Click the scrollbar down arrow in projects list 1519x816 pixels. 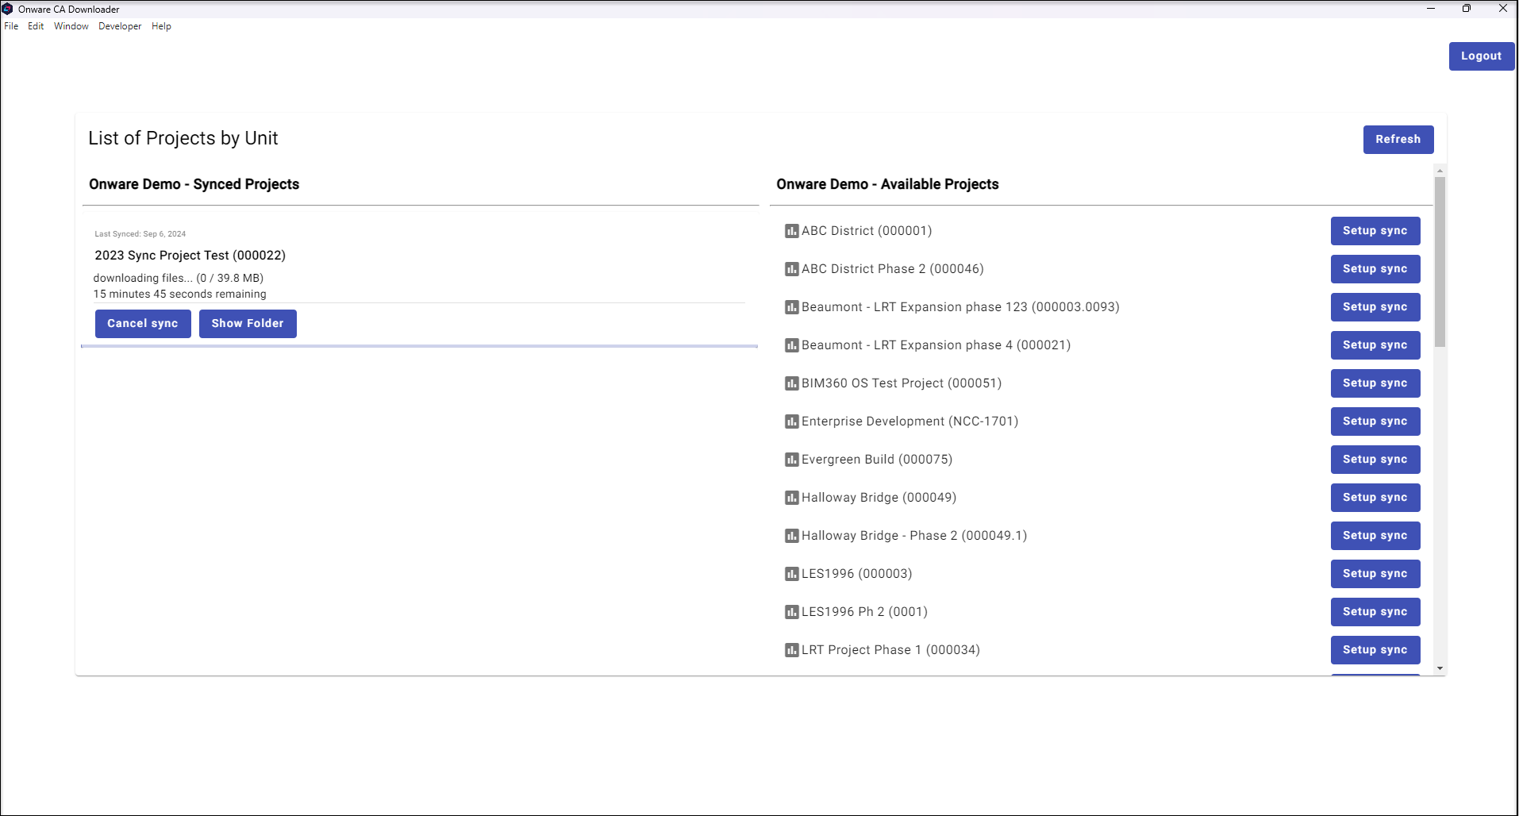[1440, 668]
